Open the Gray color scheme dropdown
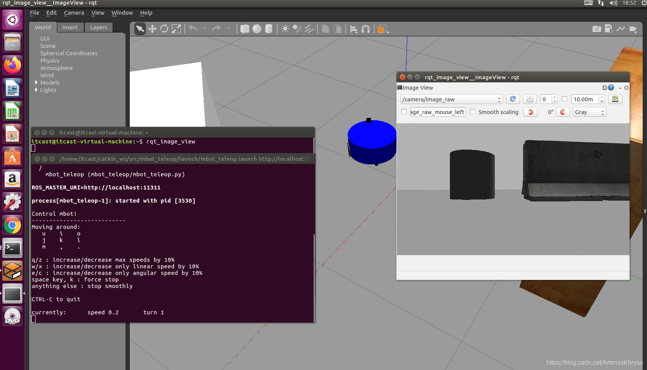The image size is (647, 370). point(589,112)
